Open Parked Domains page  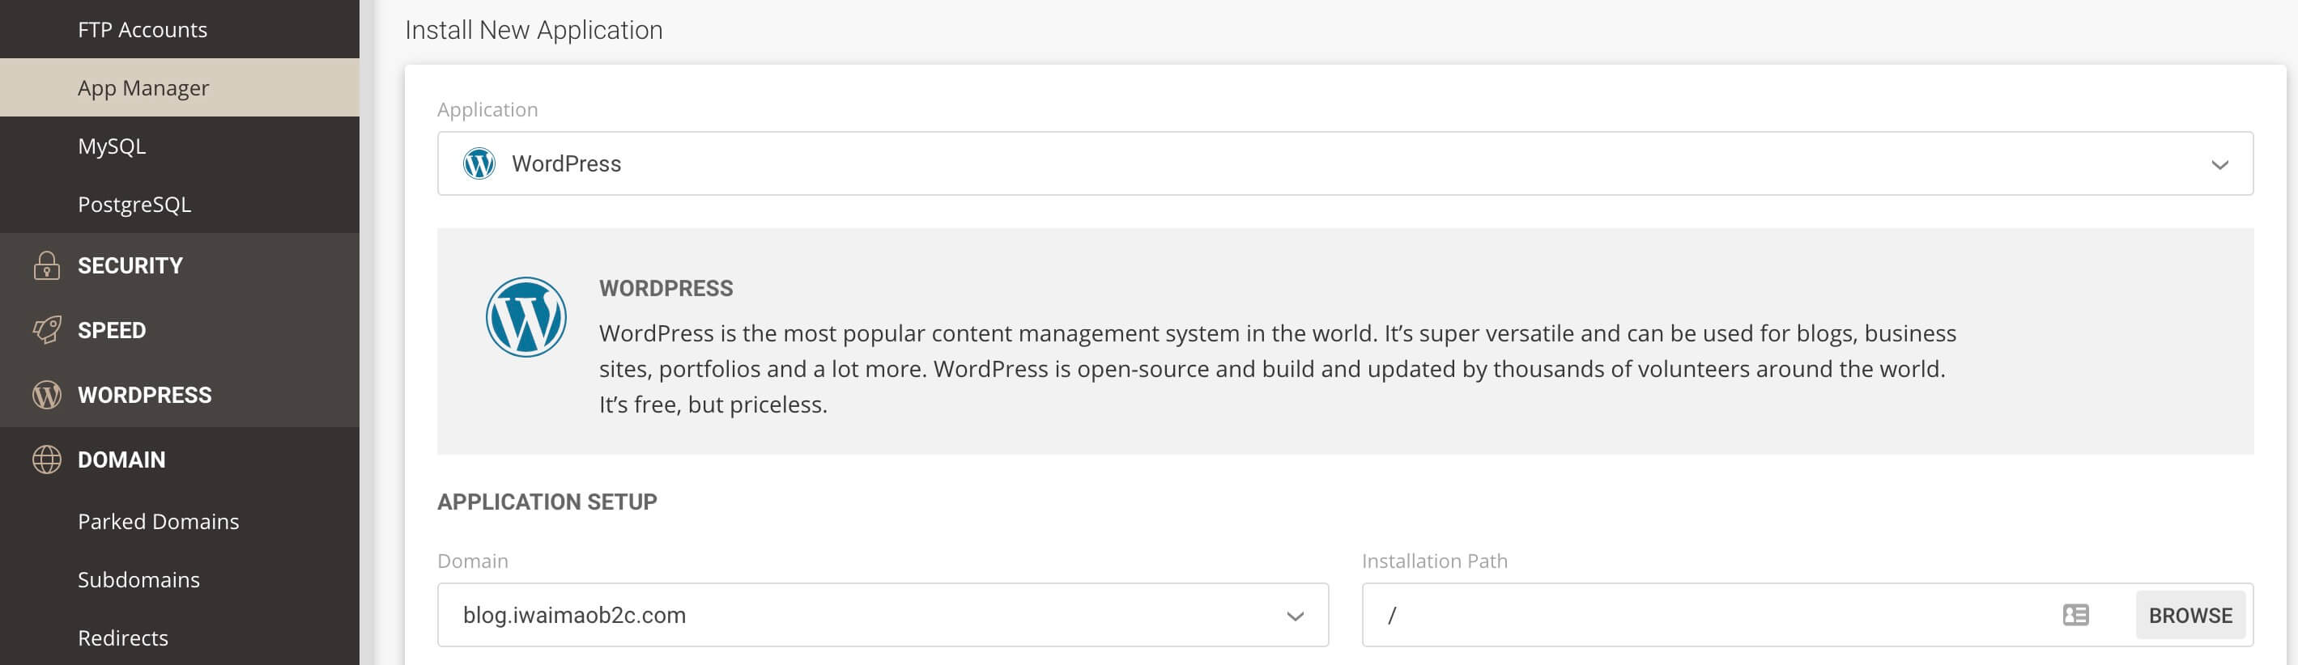click(158, 522)
